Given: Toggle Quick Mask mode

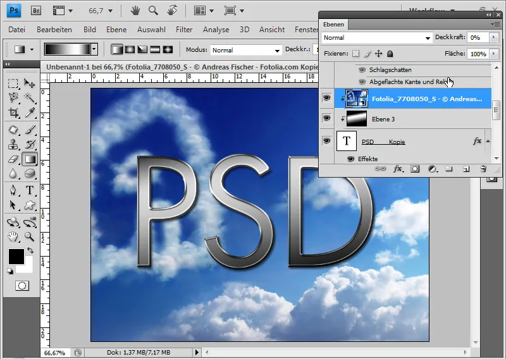Looking at the screenshot, I should pos(22,286).
